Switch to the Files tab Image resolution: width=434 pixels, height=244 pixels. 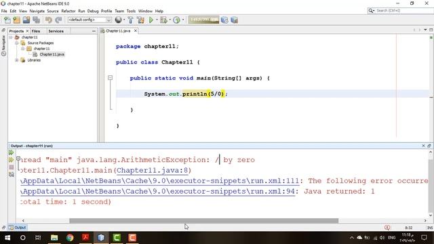click(x=36, y=31)
